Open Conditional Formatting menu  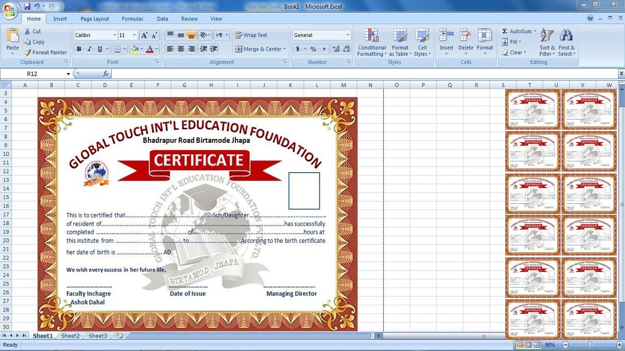[x=372, y=42]
